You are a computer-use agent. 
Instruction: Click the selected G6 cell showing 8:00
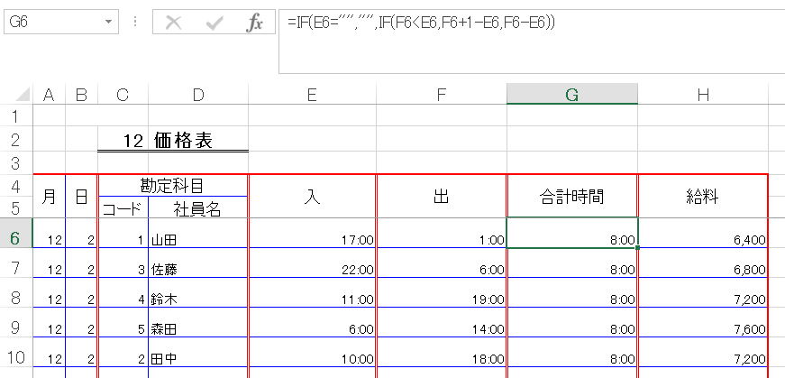572,233
